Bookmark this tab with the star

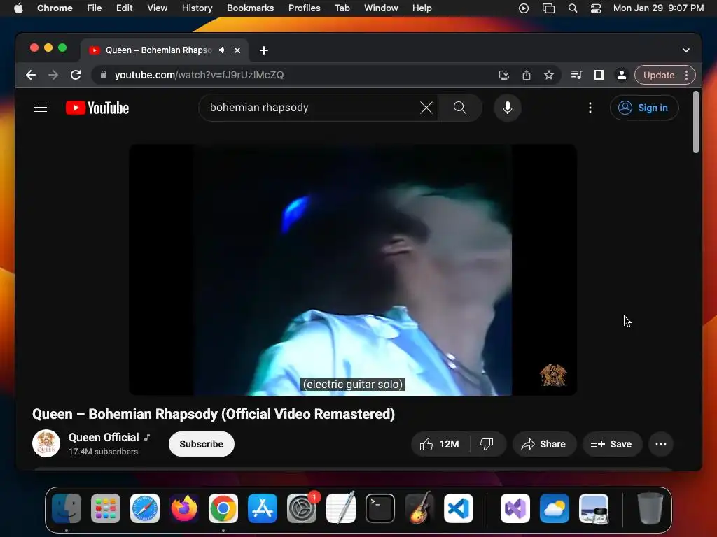pos(549,75)
